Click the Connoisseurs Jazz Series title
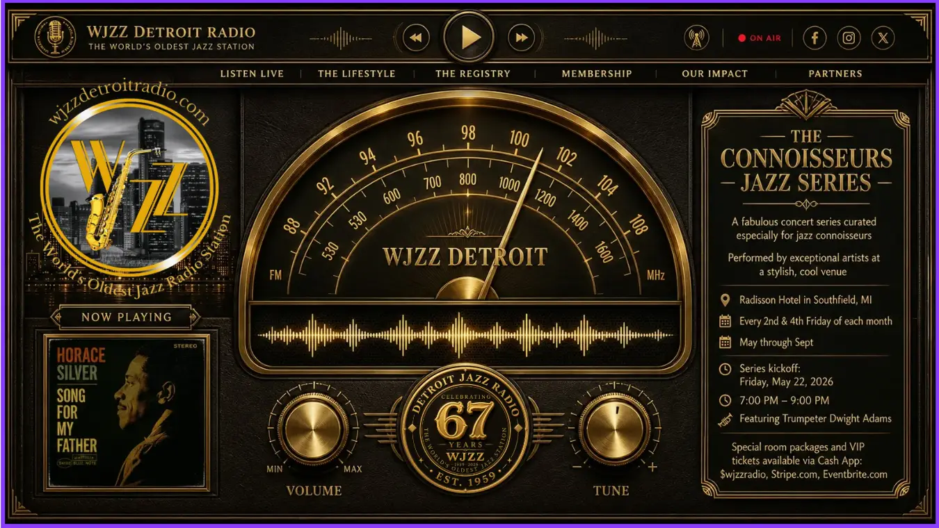This screenshot has height=528, width=939. pos(806,159)
